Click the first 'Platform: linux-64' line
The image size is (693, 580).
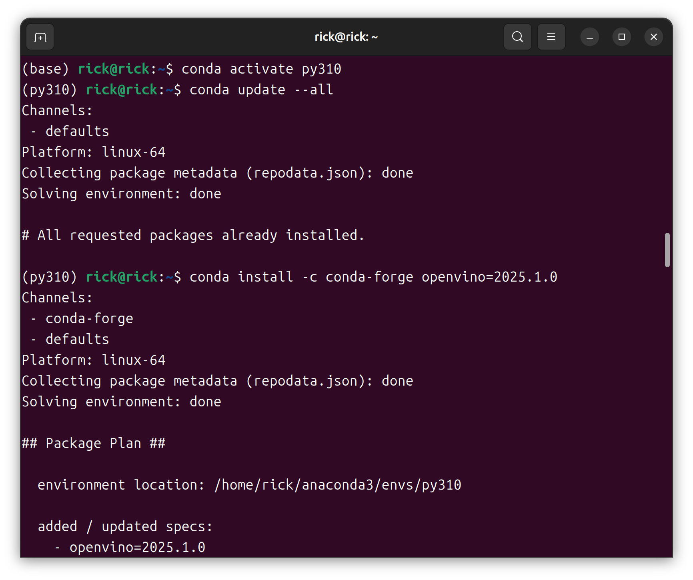[x=94, y=152]
